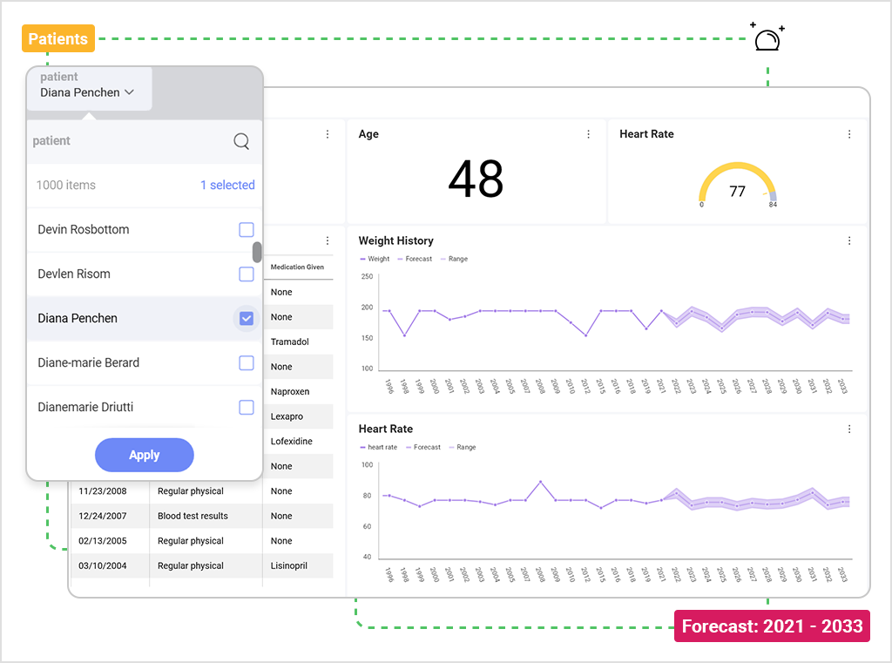Open the Age card options menu
892x663 pixels.
coord(588,134)
